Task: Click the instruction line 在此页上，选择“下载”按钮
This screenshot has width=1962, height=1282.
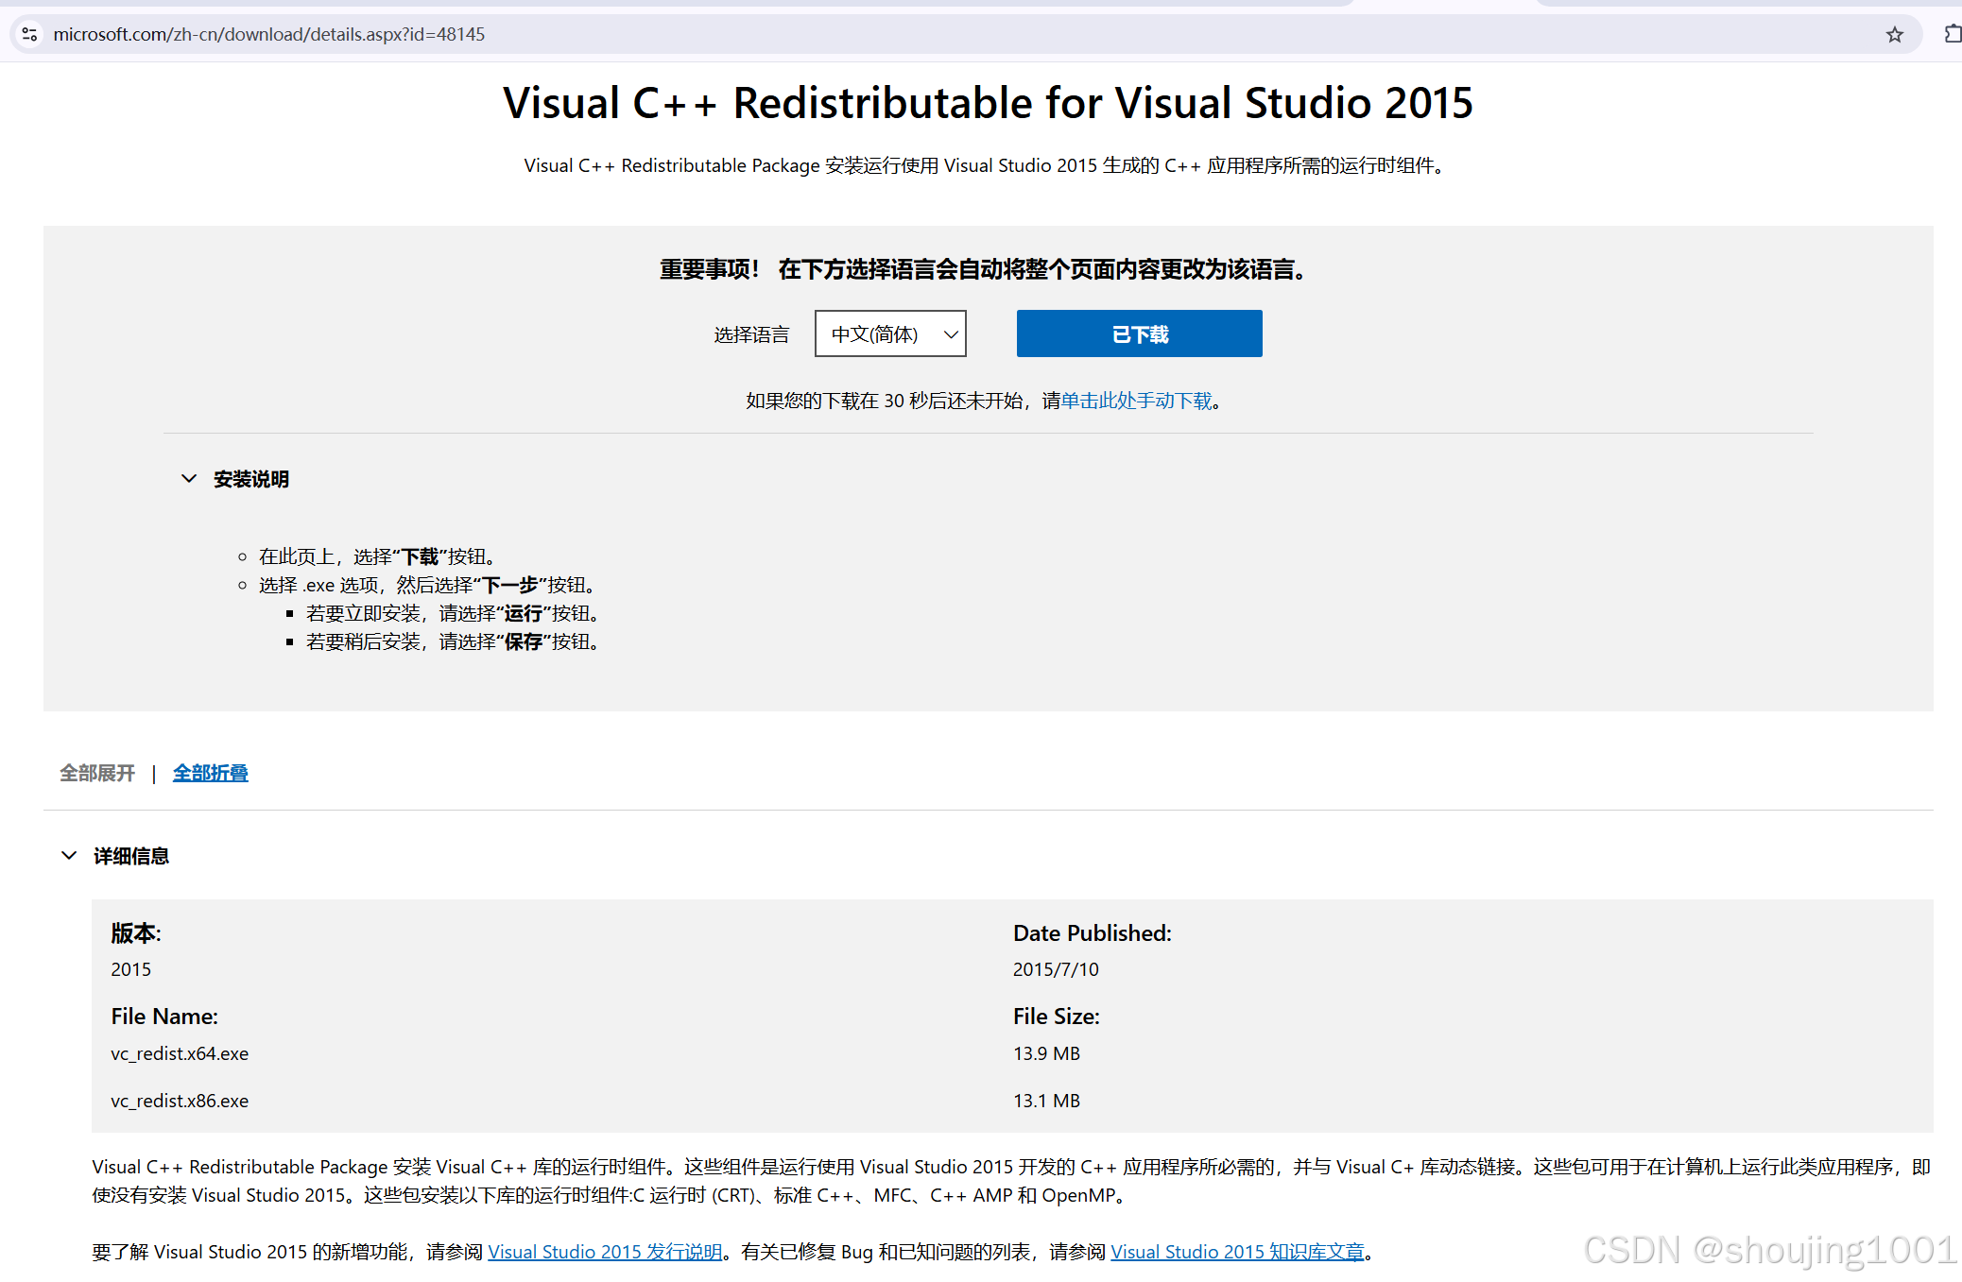Action: point(377,557)
